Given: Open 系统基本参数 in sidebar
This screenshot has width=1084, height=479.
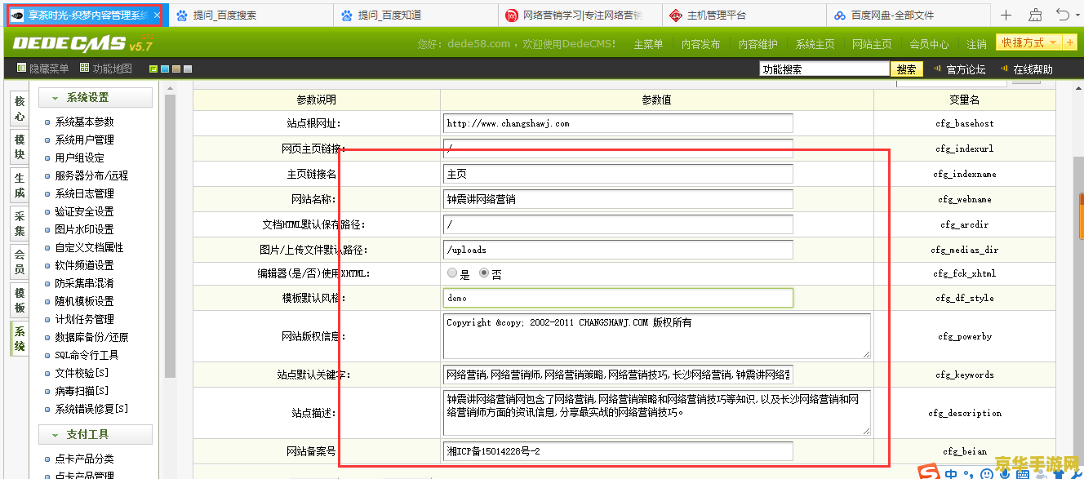Looking at the screenshot, I should (x=84, y=122).
